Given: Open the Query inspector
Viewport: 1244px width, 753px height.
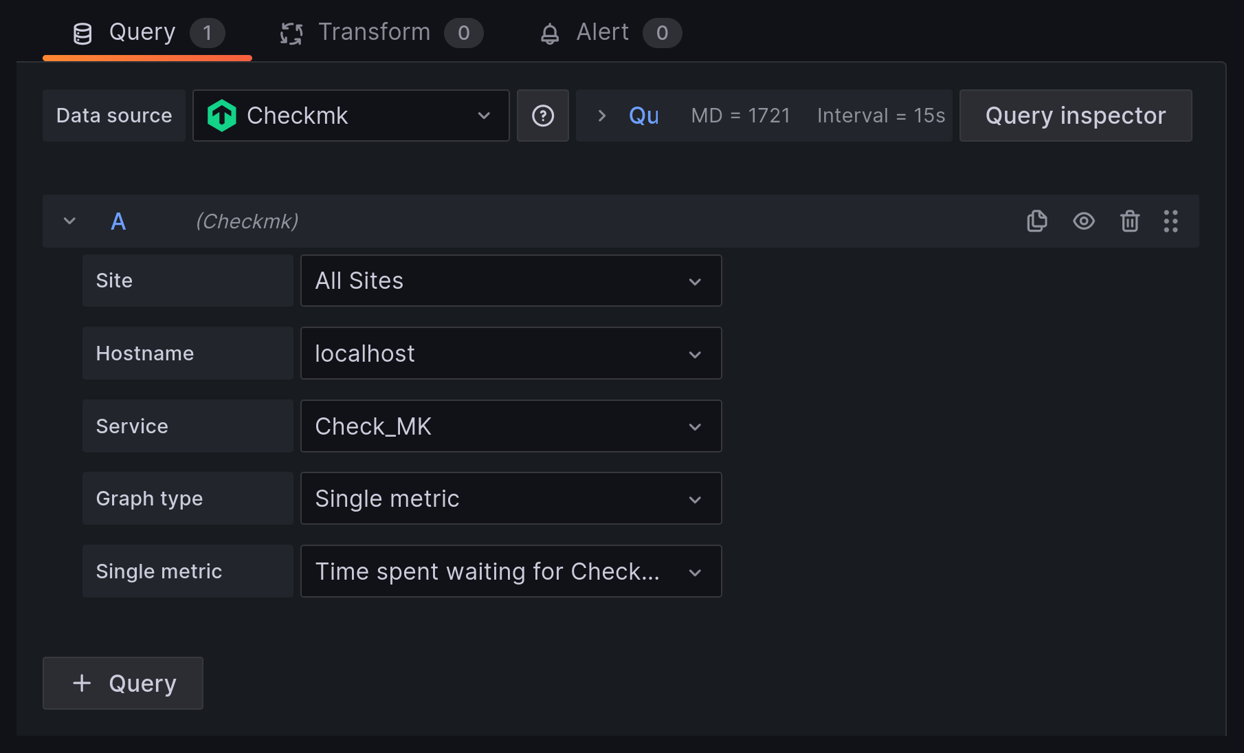Looking at the screenshot, I should tap(1075, 116).
